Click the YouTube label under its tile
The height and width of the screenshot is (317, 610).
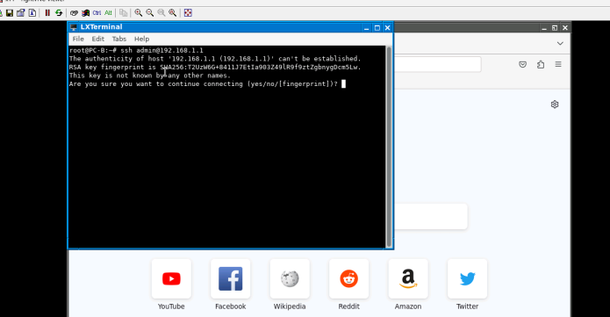(171, 306)
